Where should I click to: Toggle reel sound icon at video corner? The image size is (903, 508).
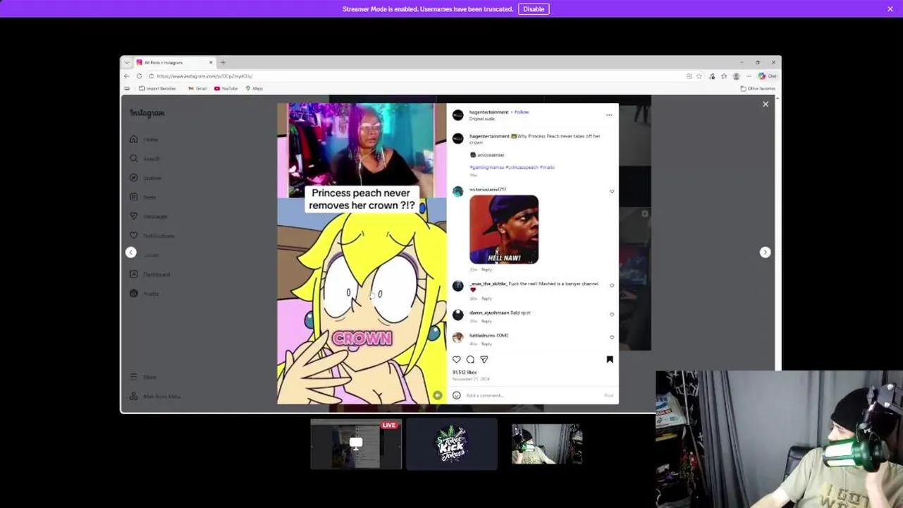pos(437,396)
